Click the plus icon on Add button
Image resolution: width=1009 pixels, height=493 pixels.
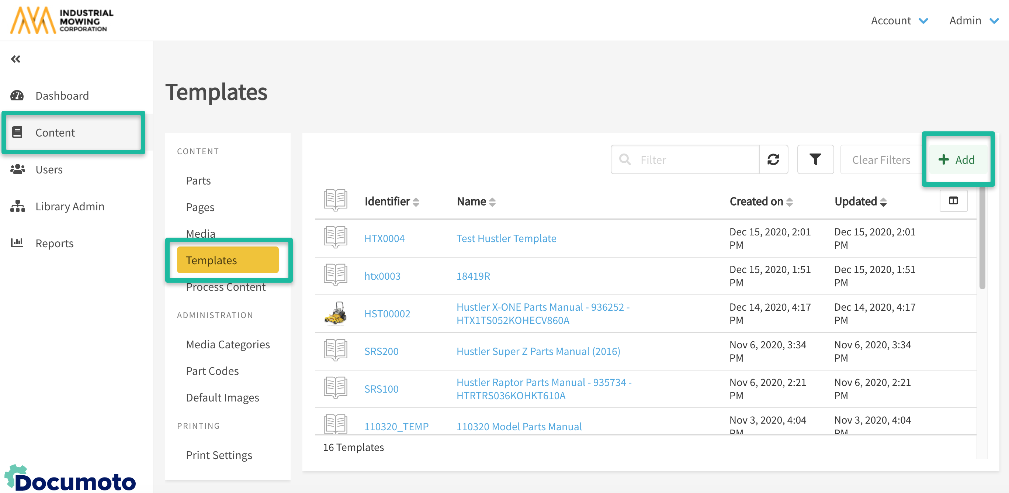944,159
